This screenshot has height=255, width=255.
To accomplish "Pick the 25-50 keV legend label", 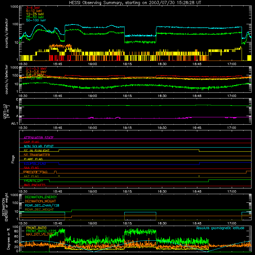I will (35, 17).
